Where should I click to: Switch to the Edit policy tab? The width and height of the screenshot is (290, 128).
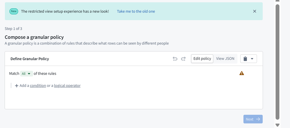click(202, 59)
